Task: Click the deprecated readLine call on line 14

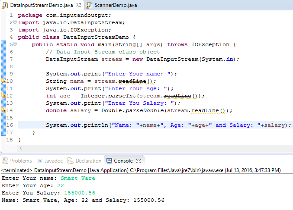Action: pos(205,110)
